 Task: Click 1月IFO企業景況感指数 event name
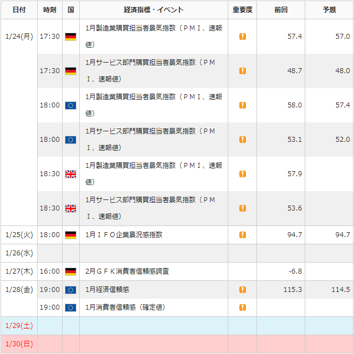point(124,235)
